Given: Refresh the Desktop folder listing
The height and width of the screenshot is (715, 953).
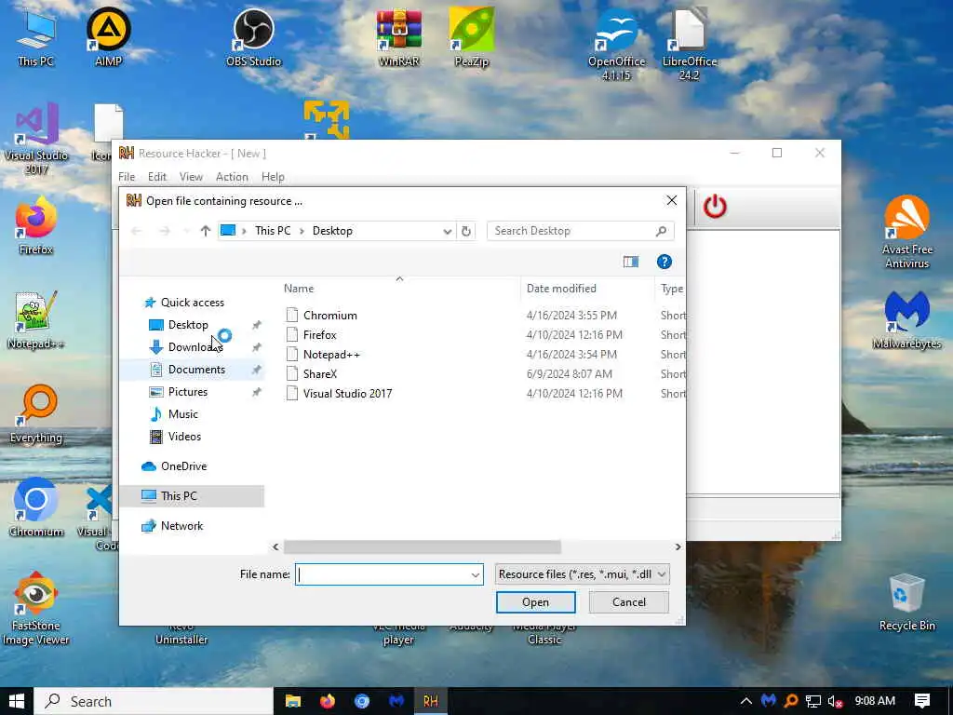Looking at the screenshot, I should coord(466,231).
